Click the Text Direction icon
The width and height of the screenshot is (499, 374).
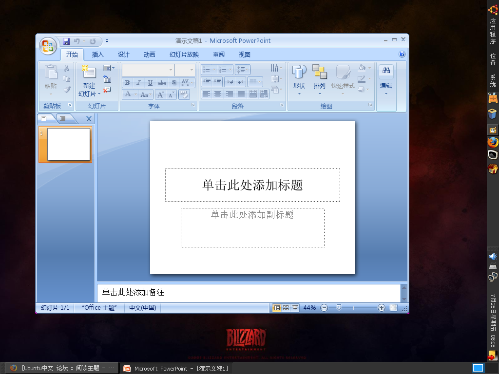tap(275, 68)
